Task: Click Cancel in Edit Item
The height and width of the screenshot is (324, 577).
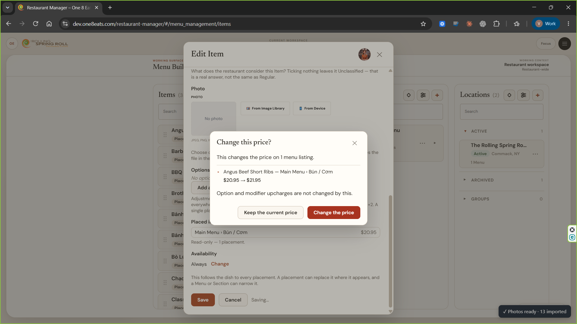Action: click(233, 300)
